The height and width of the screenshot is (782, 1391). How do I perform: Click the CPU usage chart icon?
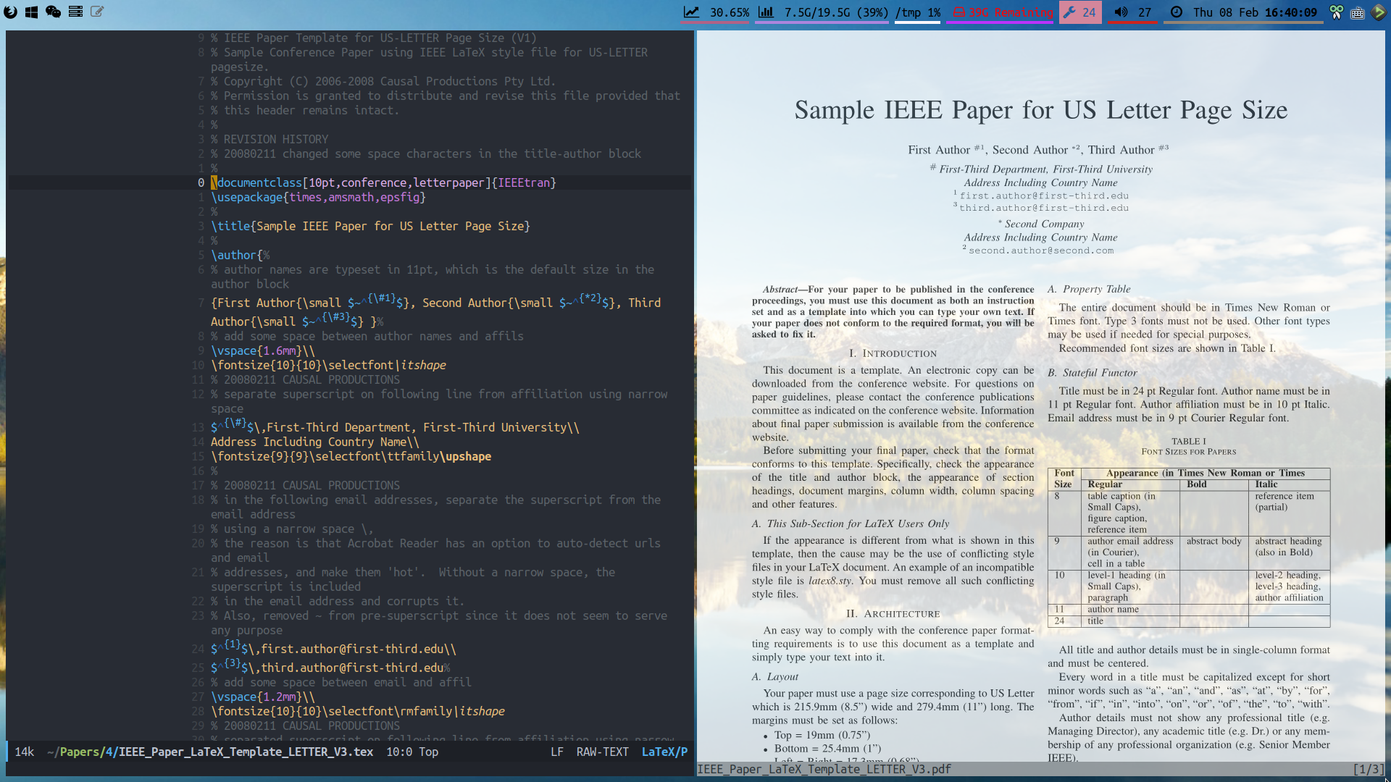click(692, 12)
